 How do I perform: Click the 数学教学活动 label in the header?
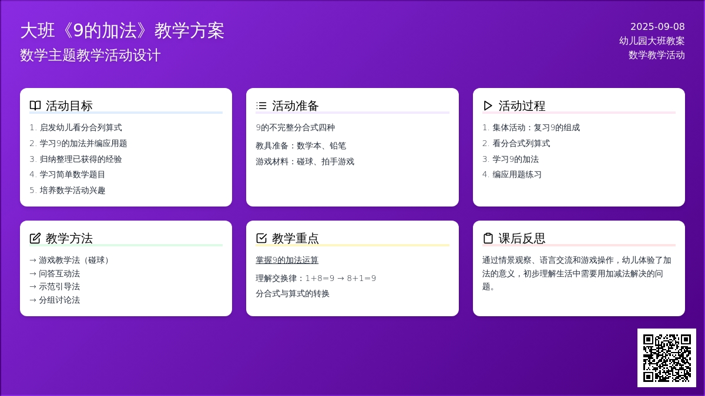click(656, 55)
